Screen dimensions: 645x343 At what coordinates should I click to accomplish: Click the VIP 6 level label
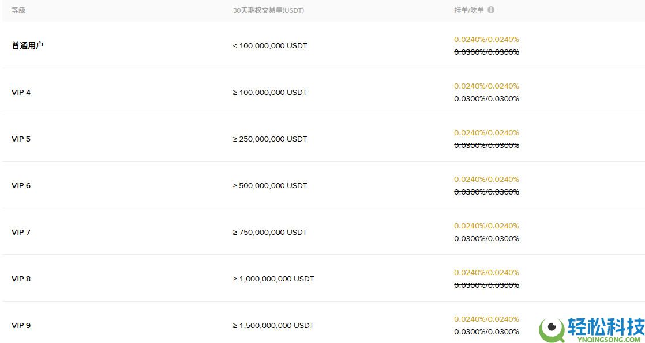pos(21,185)
